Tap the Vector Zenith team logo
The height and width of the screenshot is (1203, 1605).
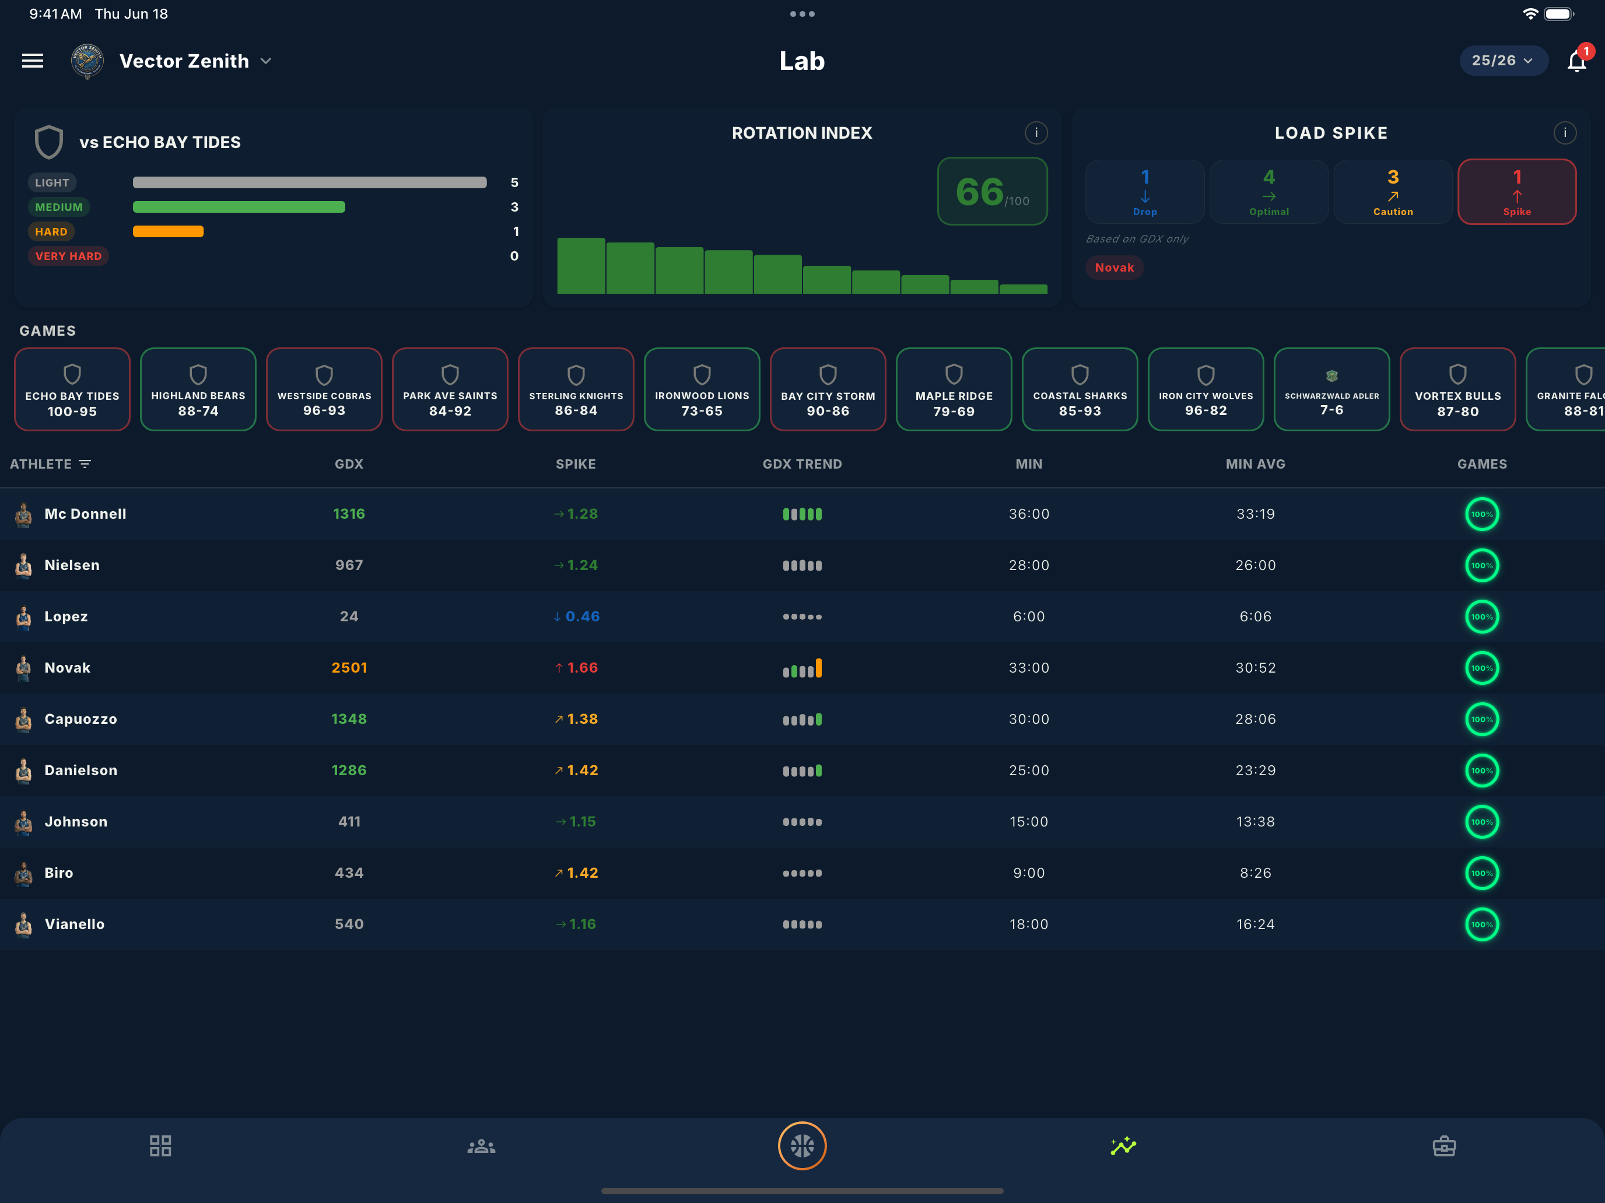click(x=87, y=61)
